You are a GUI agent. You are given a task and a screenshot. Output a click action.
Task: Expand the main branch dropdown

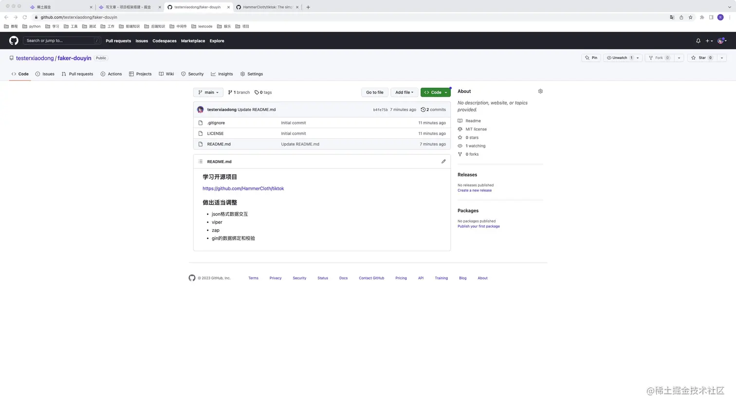pos(208,92)
